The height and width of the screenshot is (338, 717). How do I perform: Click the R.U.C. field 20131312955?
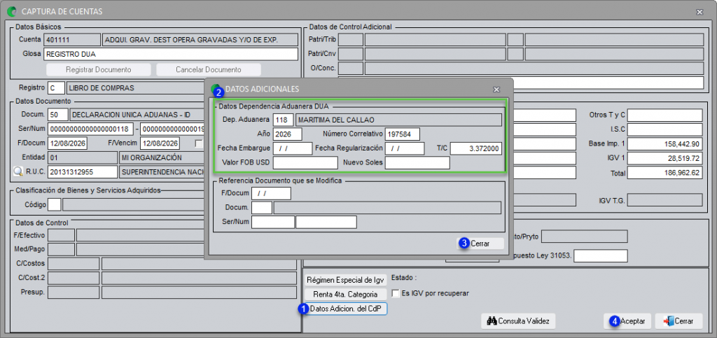83,172
